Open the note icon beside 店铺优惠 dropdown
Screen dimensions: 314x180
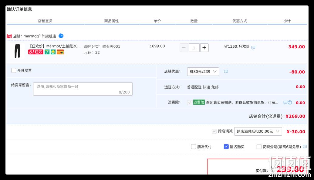(226, 72)
